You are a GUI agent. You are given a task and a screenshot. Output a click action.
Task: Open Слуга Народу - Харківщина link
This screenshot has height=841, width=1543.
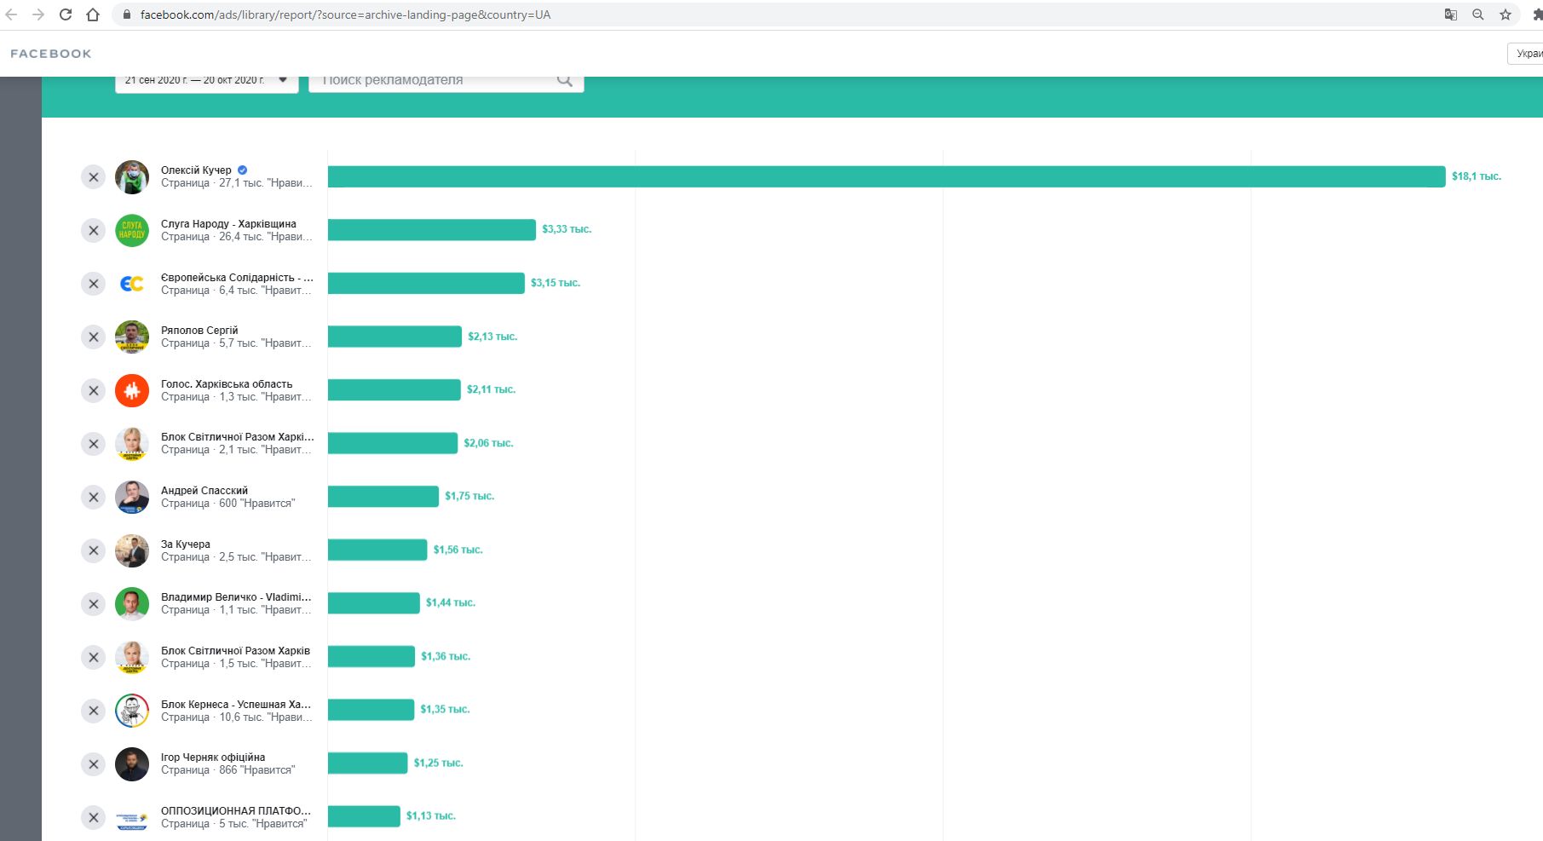coord(228,224)
